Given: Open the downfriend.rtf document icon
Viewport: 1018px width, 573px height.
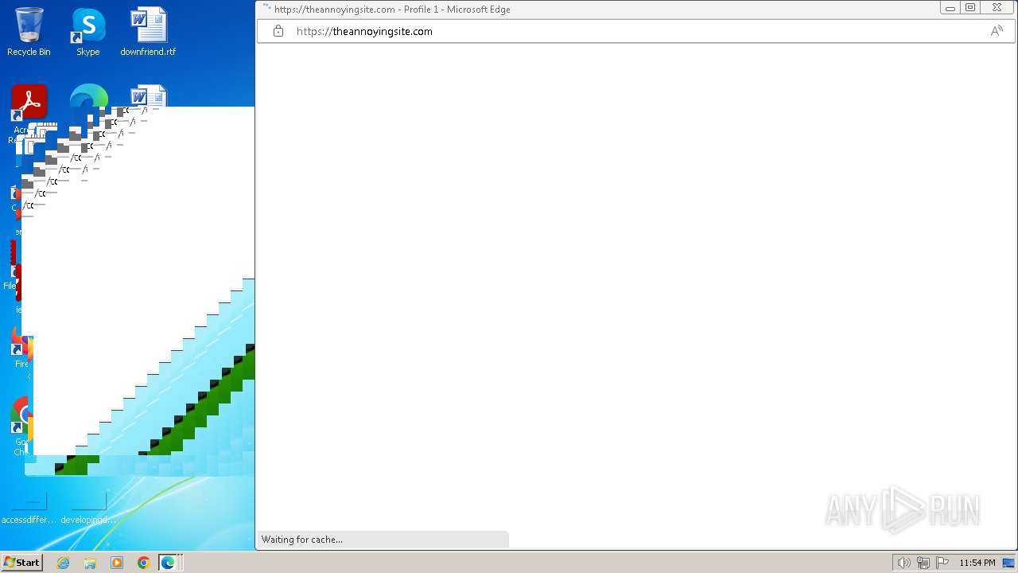Looking at the screenshot, I should (148, 32).
